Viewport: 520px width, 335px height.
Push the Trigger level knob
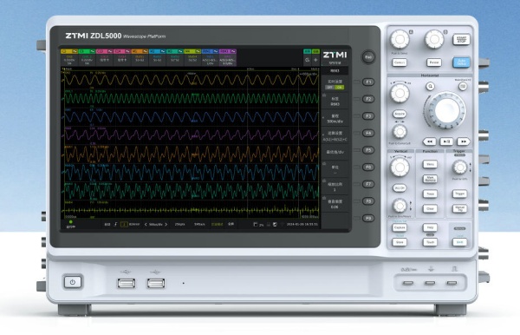[460, 167]
